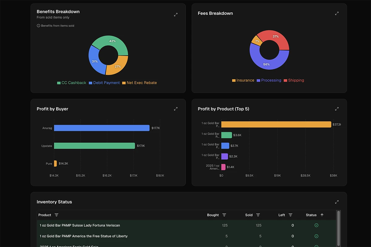Expand the Profit by Product chart
The height and width of the screenshot is (247, 371).
pyautogui.click(x=337, y=109)
